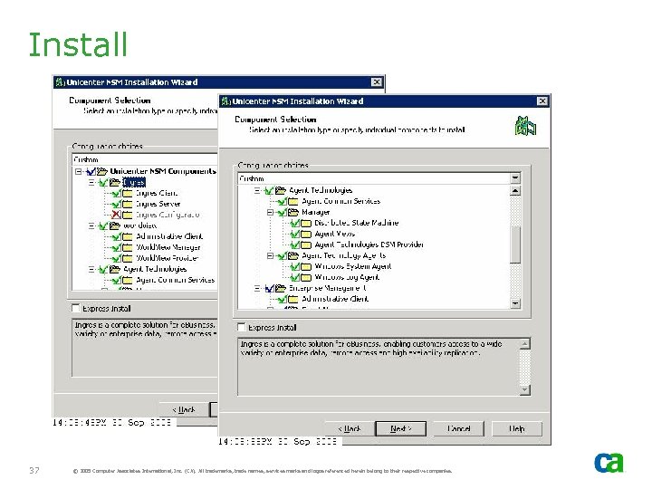Click description box scroll down arrow
652x489 pixels.
click(x=525, y=389)
